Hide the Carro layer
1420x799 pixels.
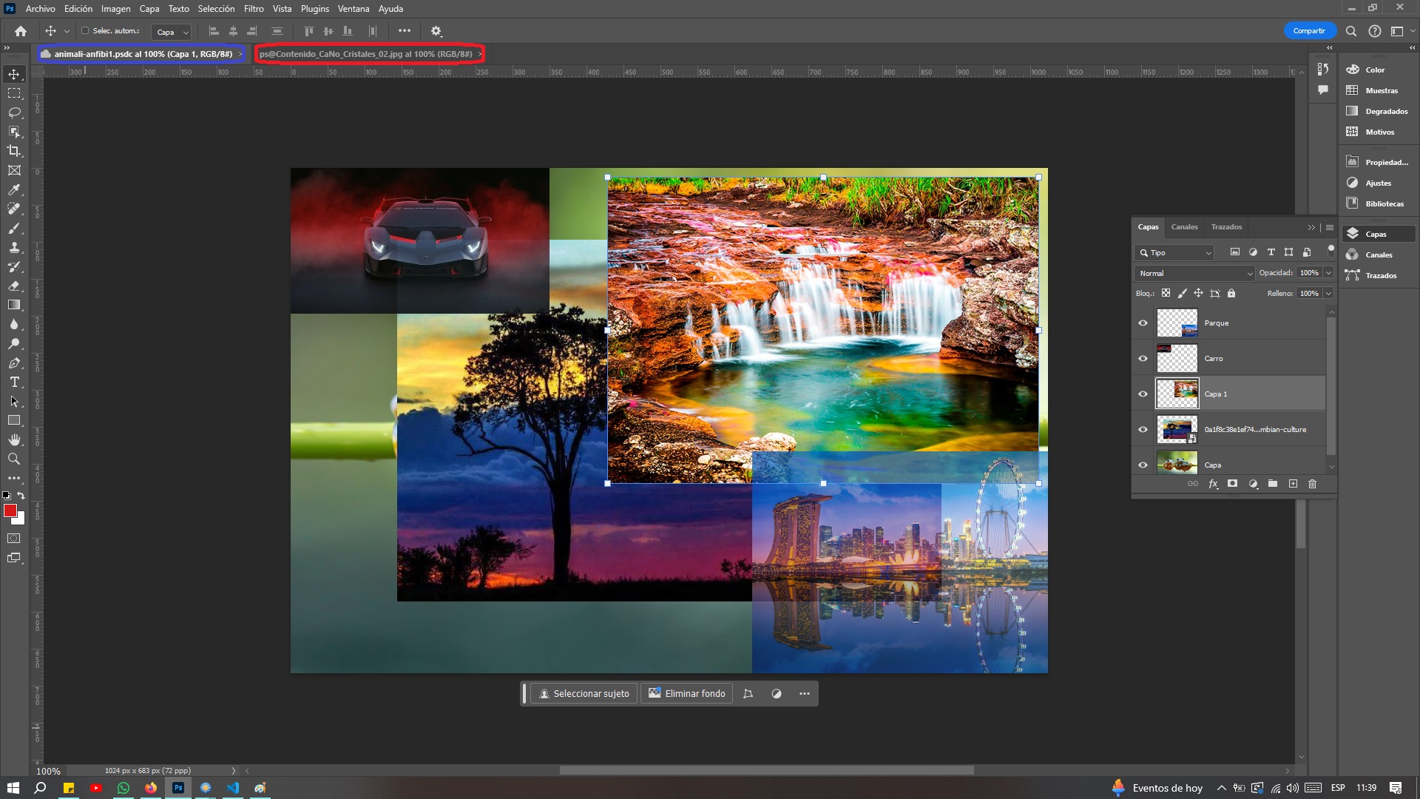pos(1143,359)
